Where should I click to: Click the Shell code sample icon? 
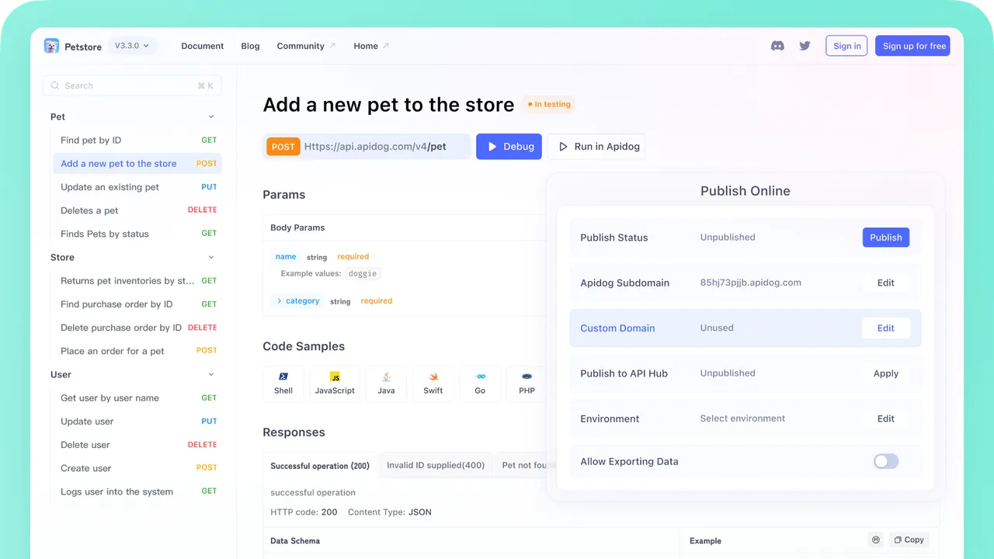click(283, 377)
